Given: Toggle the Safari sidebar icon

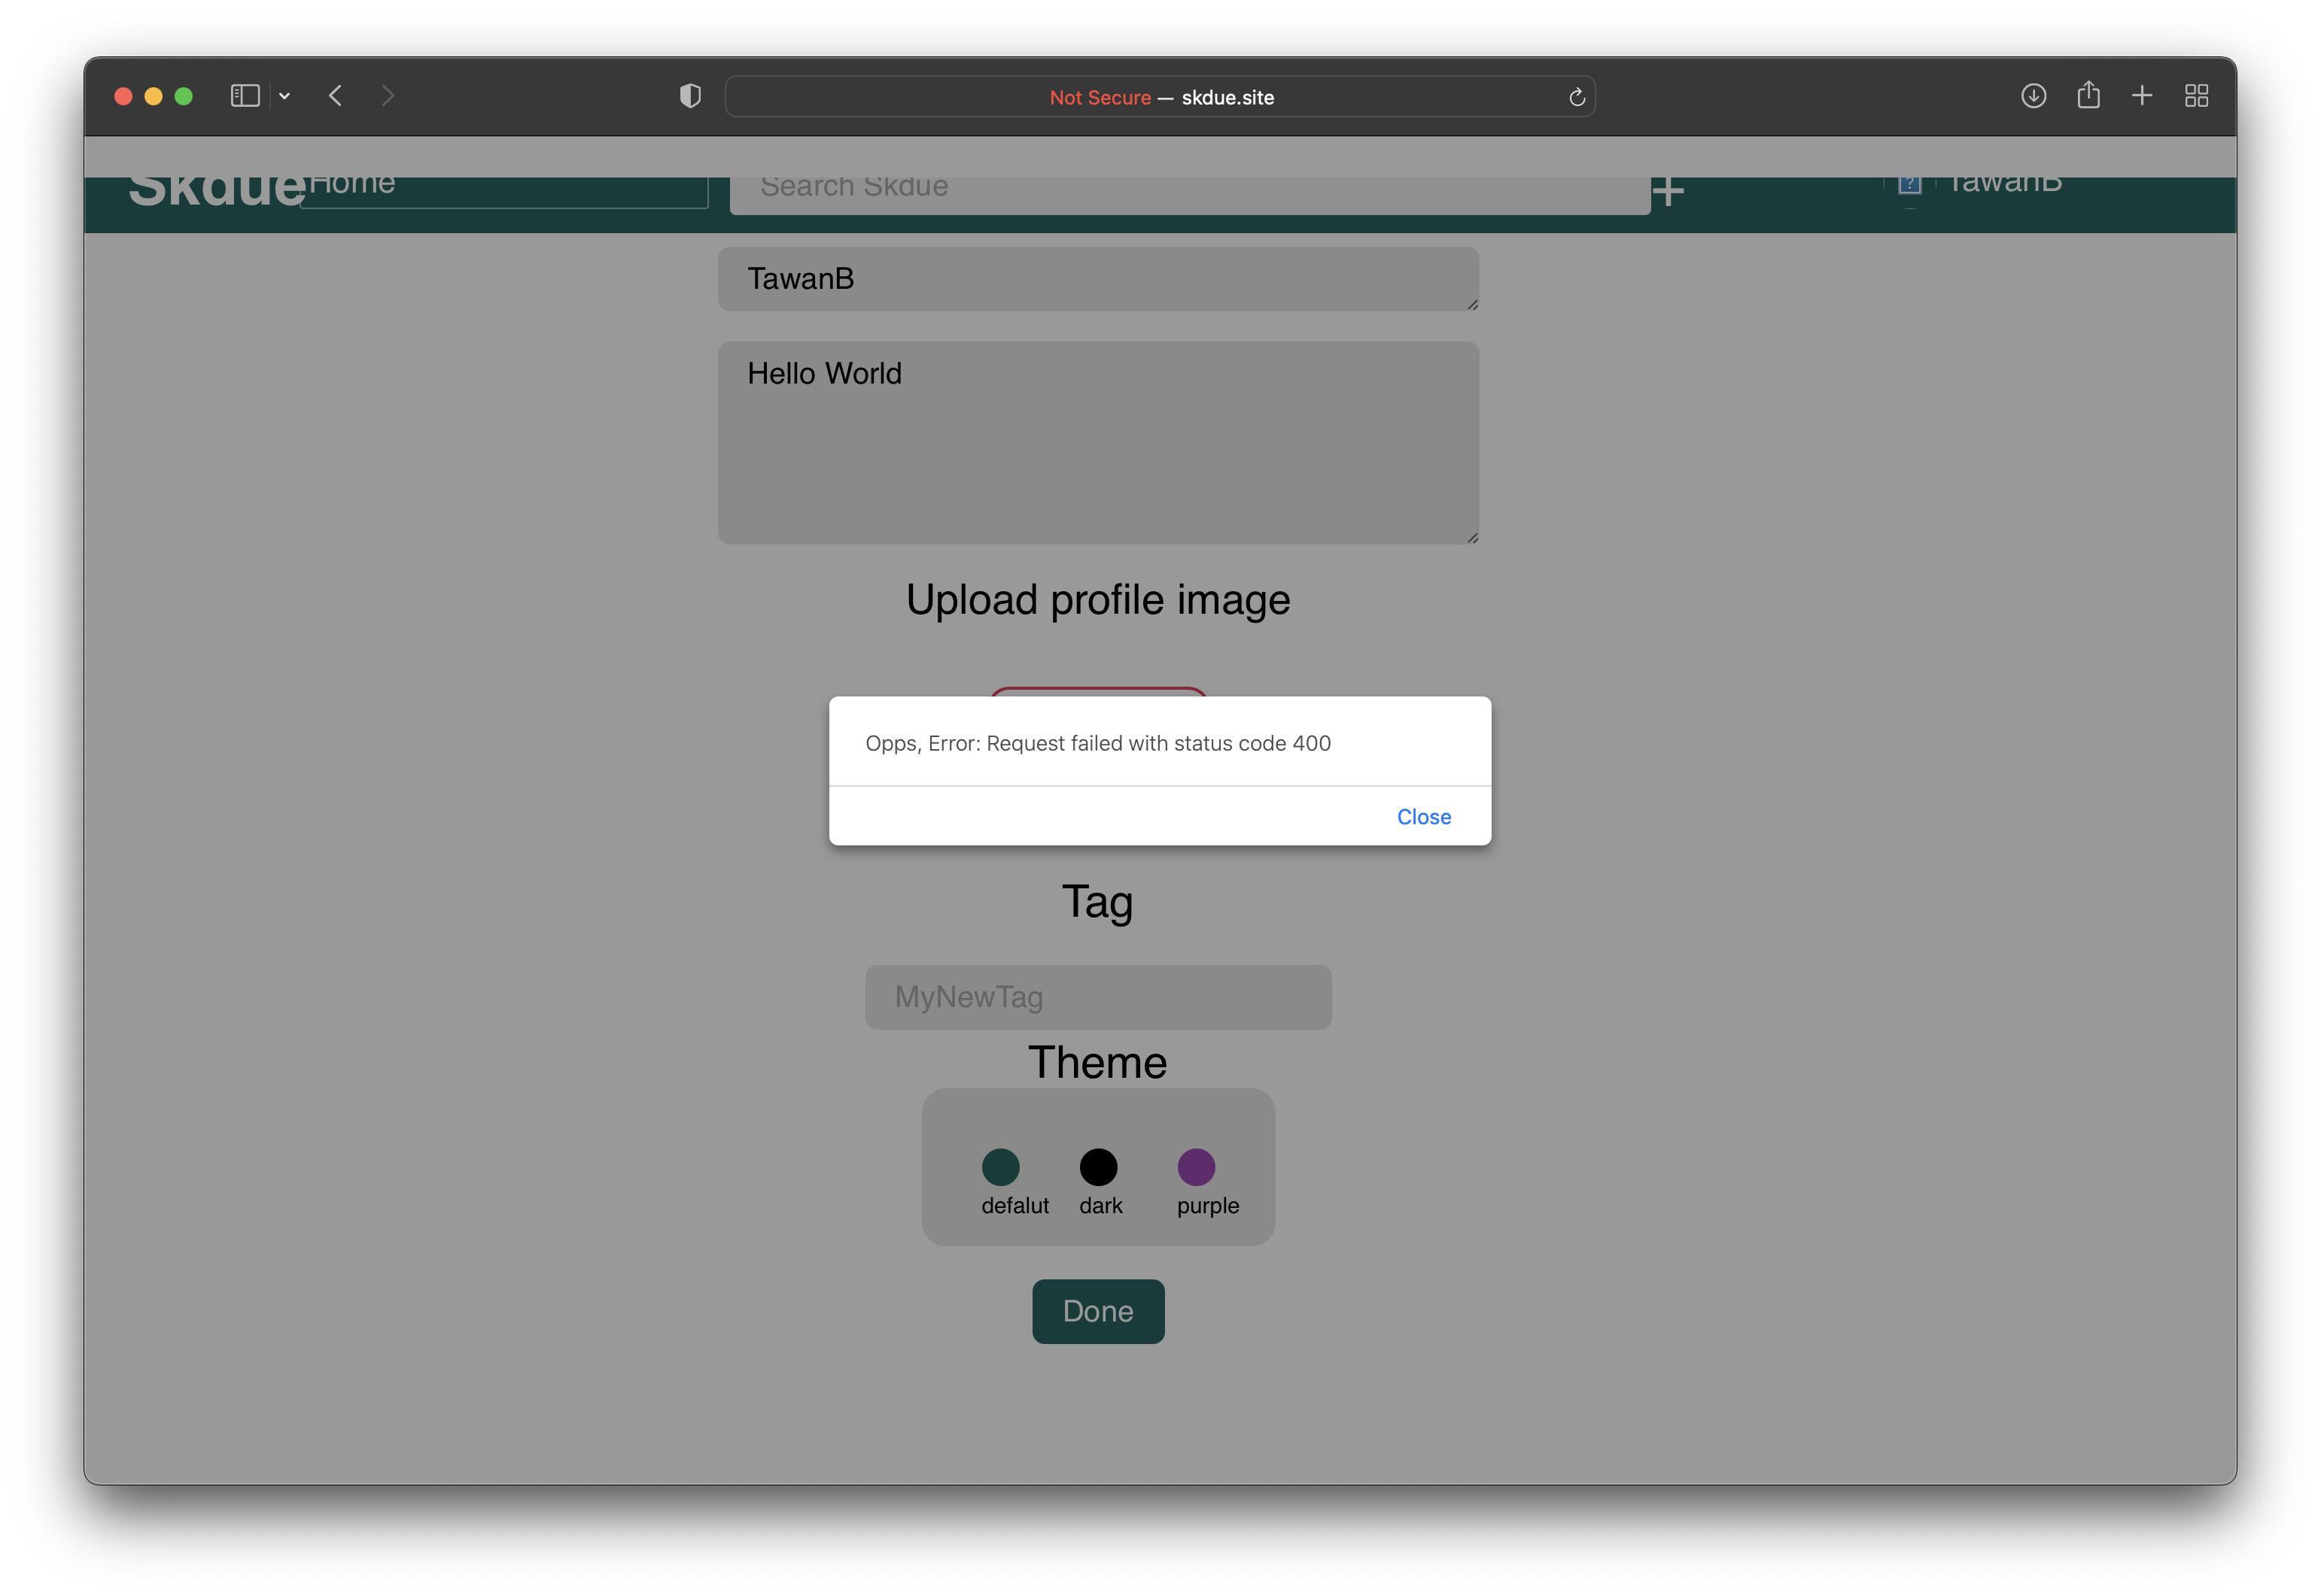Looking at the screenshot, I should (245, 96).
